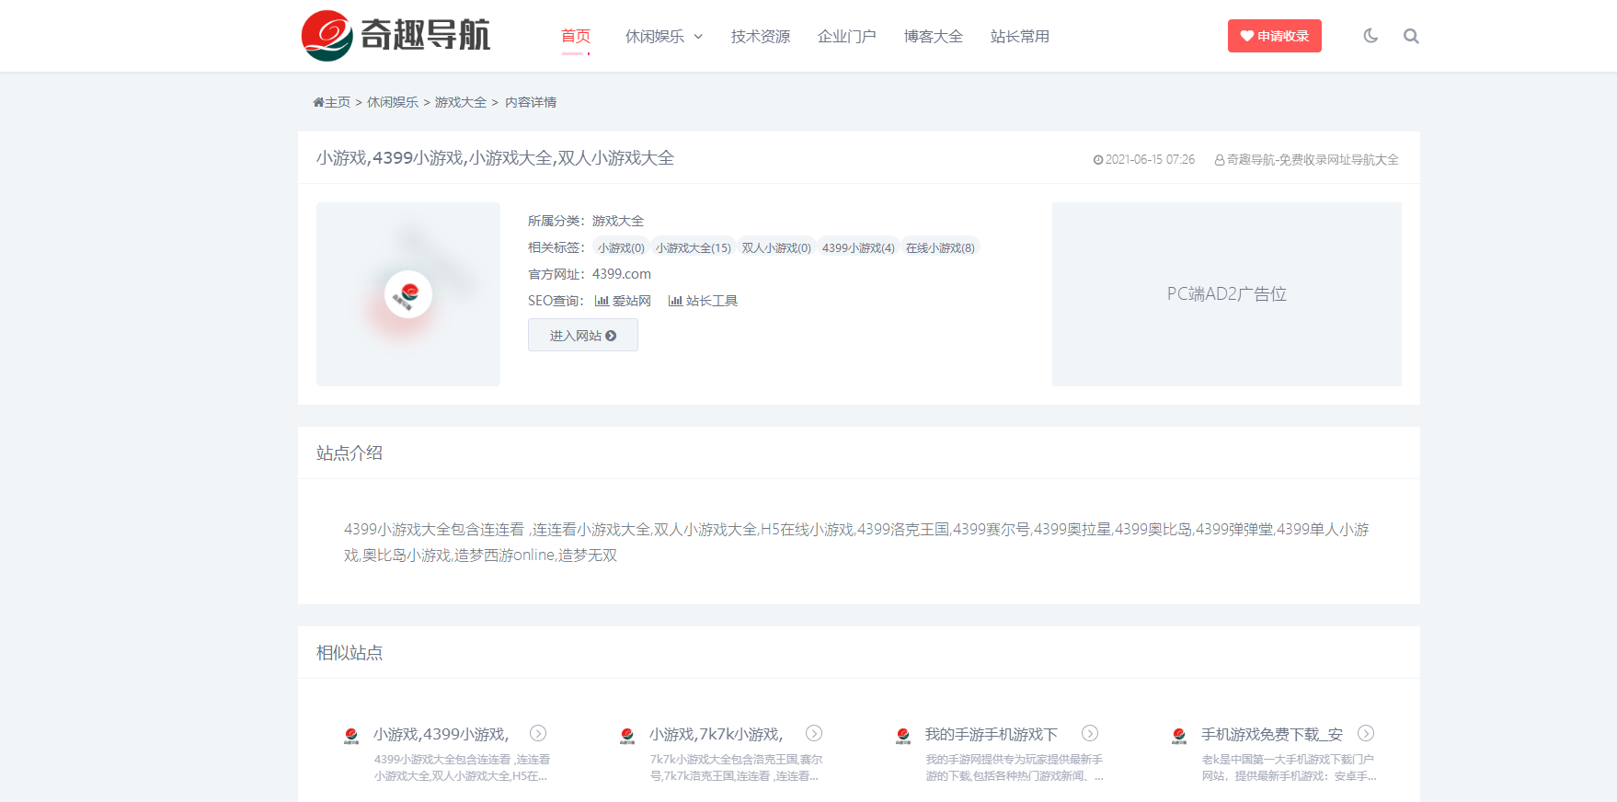
Task: Click favicon of 小游戏,4399小游戏 card
Action: click(351, 735)
